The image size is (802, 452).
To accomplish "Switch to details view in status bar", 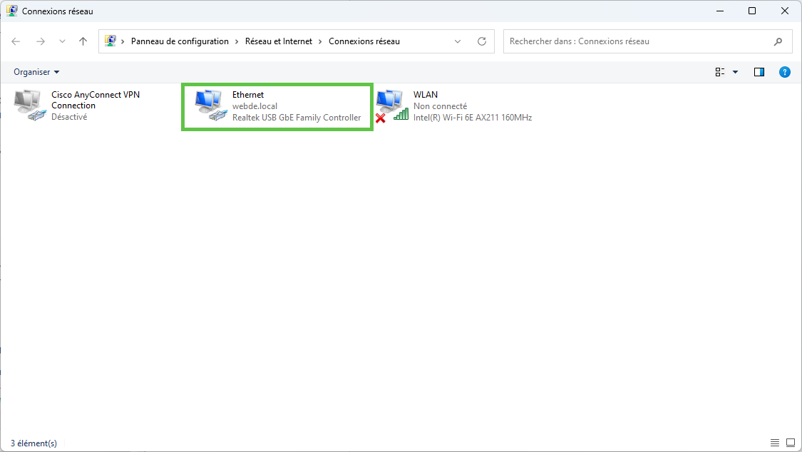I will [x=775, y=442].
